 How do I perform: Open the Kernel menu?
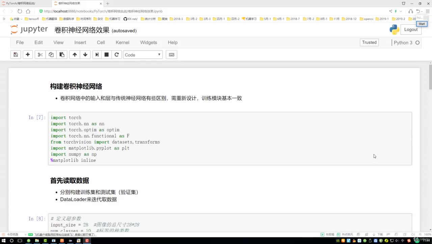point(123,43)
